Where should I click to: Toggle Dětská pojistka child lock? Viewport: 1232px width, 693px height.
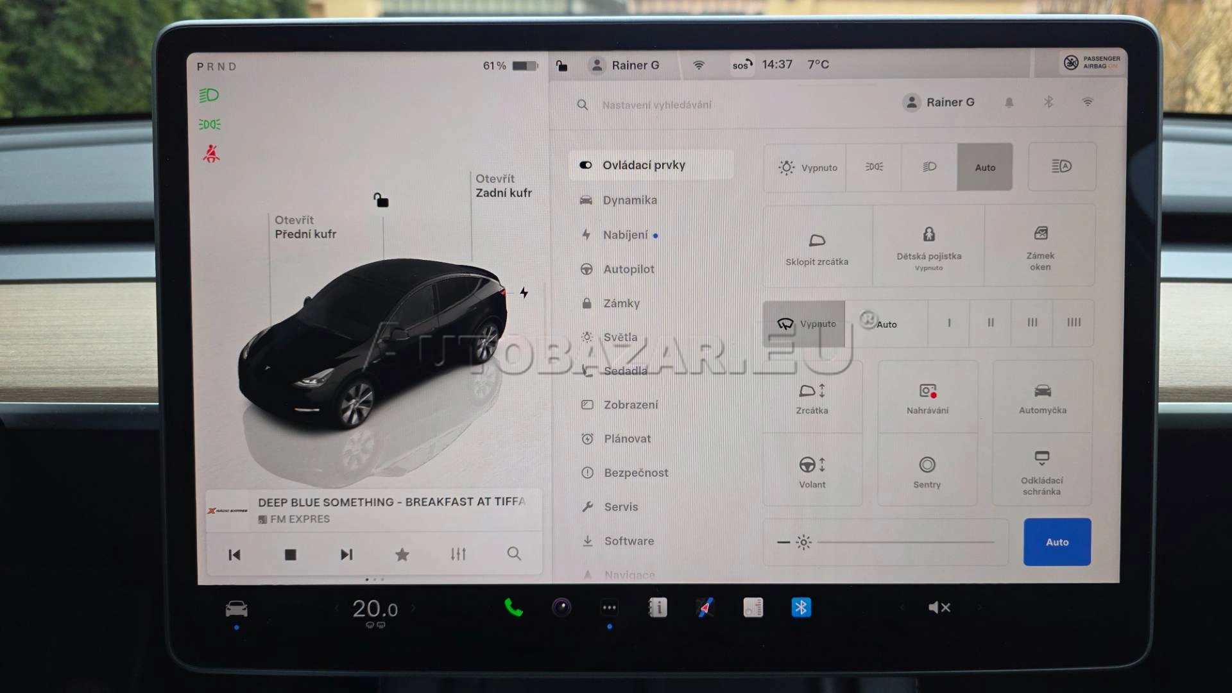pyautogui.click(x=928, y=247)
